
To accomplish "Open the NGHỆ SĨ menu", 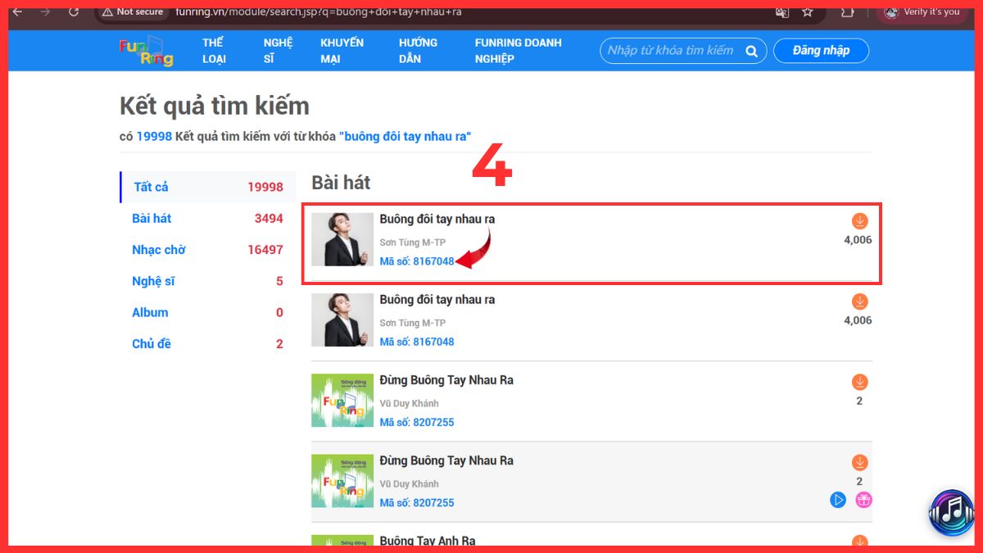I will [x=278, y=51].
